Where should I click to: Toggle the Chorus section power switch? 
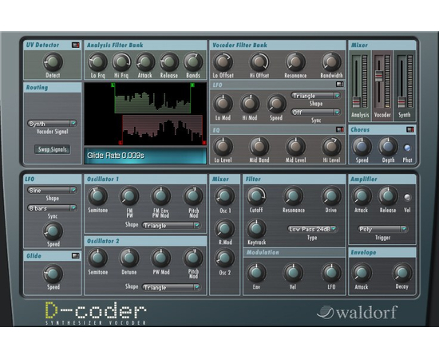pyautogui.click(x=410, y=129)
